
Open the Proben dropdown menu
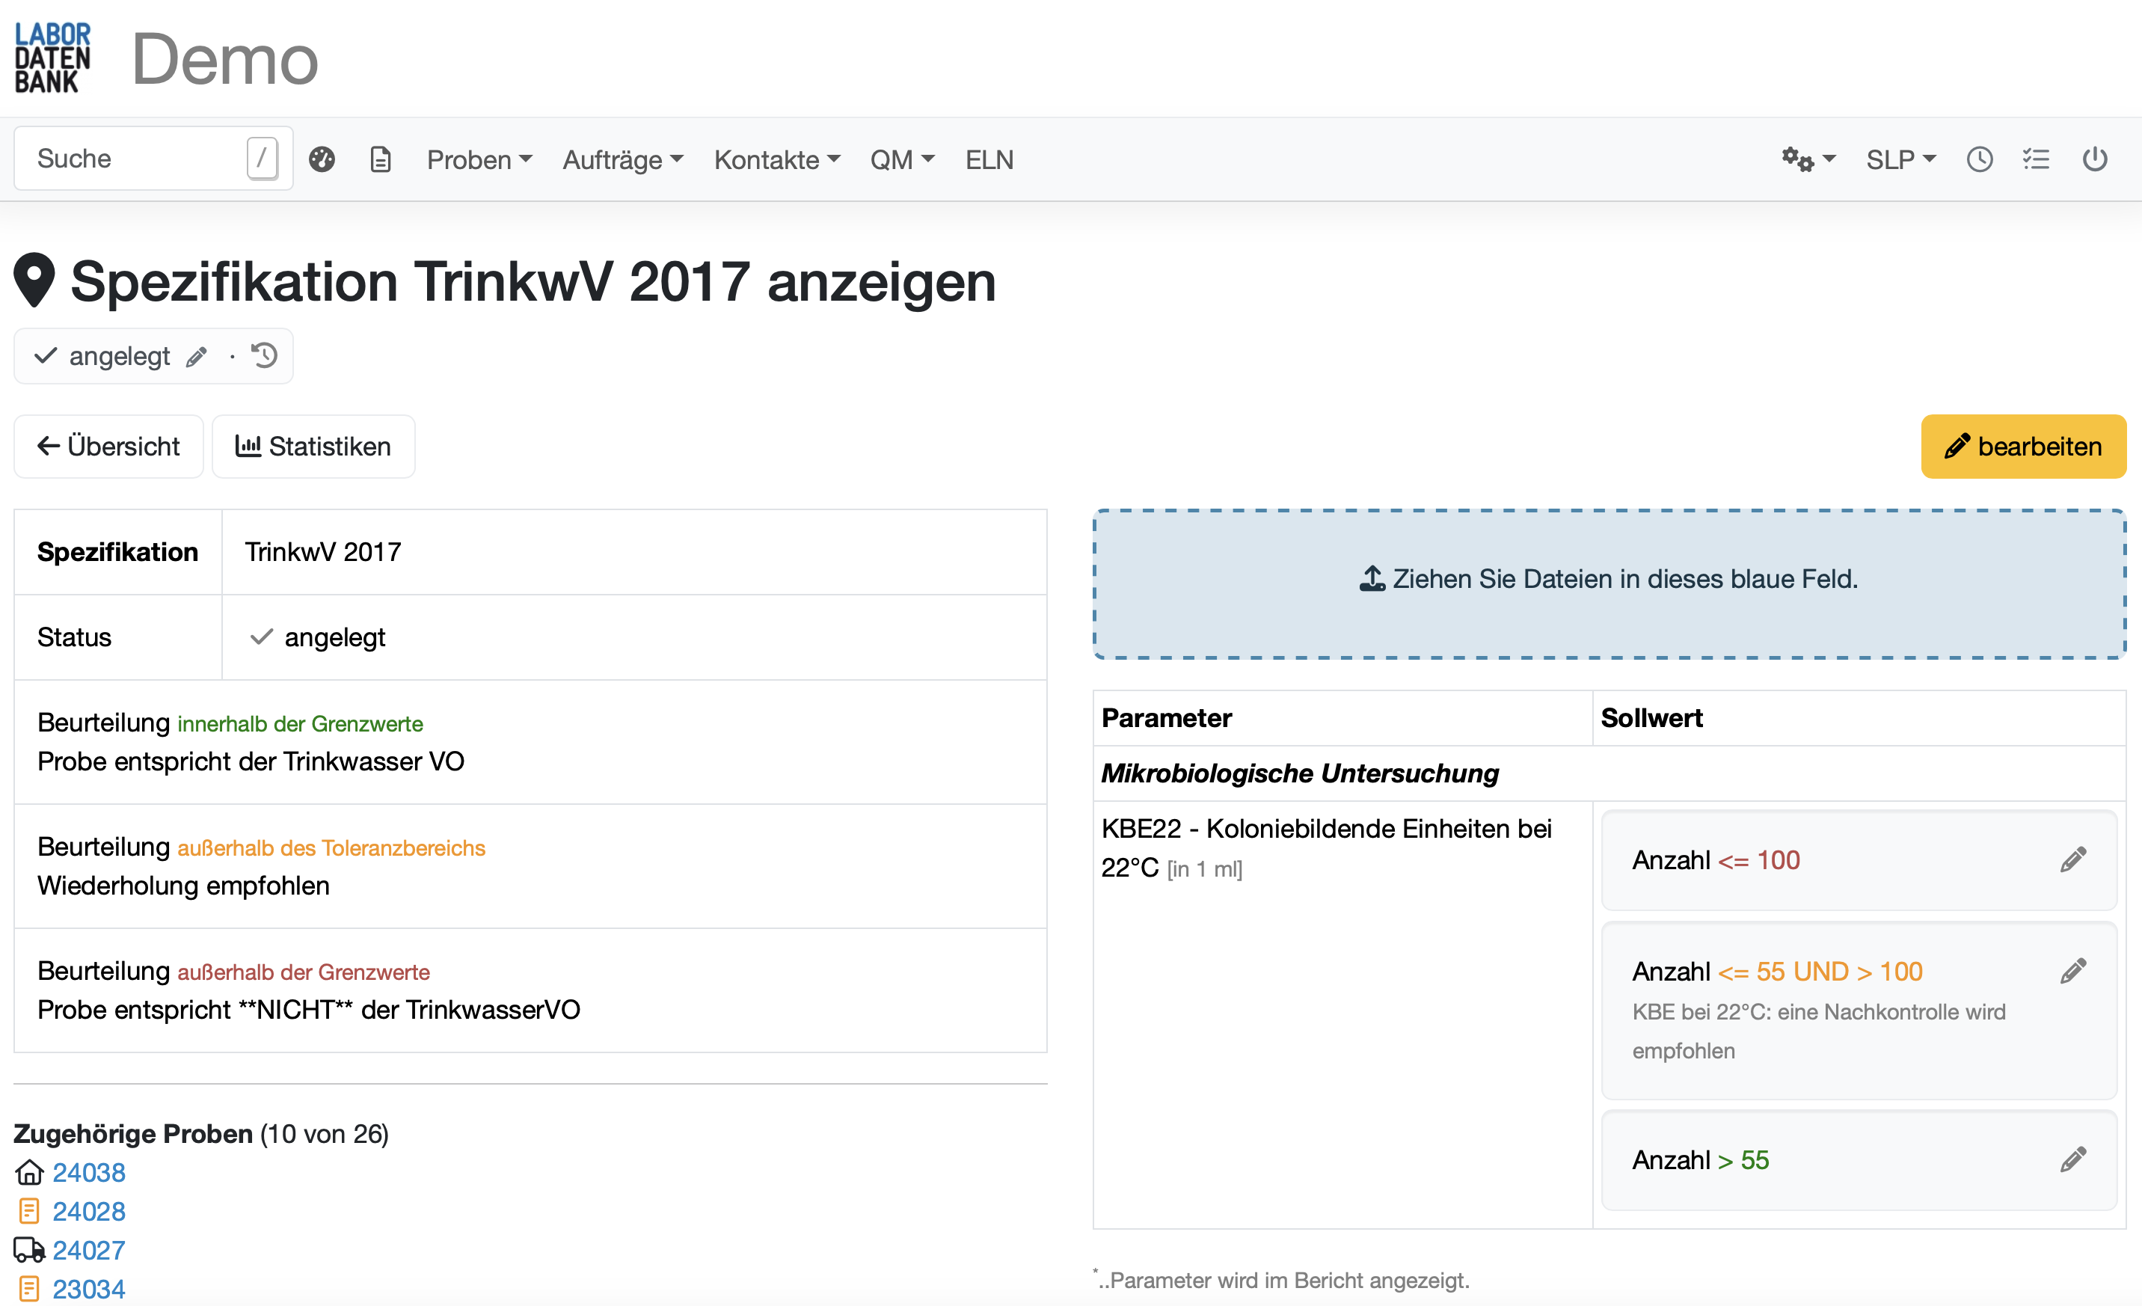pos(479,159)
